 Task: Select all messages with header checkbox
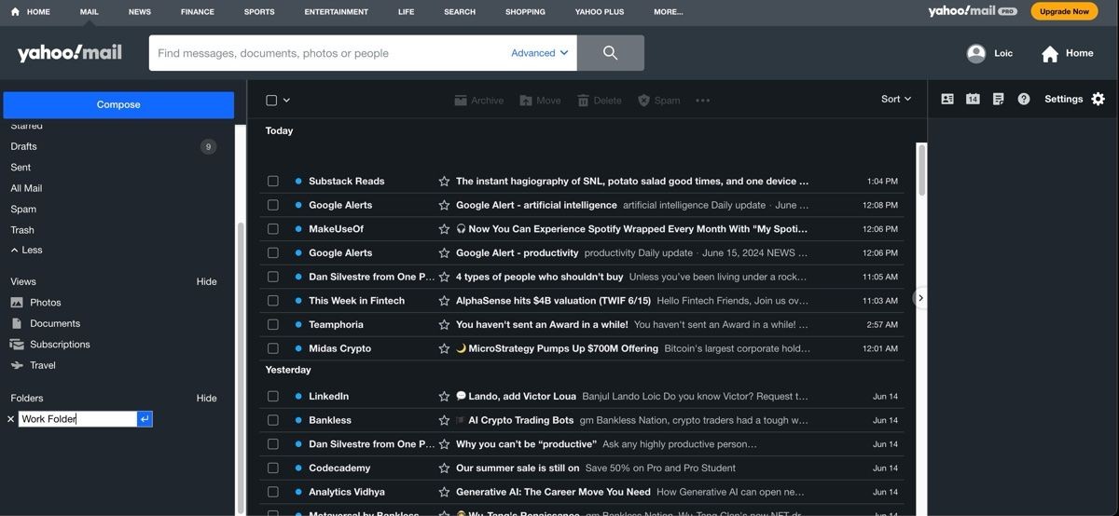coord(271,101)
